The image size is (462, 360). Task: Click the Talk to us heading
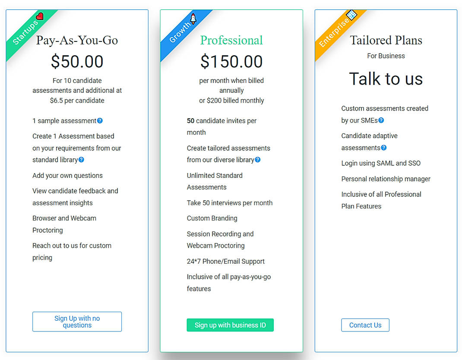(x=386, y=79)
